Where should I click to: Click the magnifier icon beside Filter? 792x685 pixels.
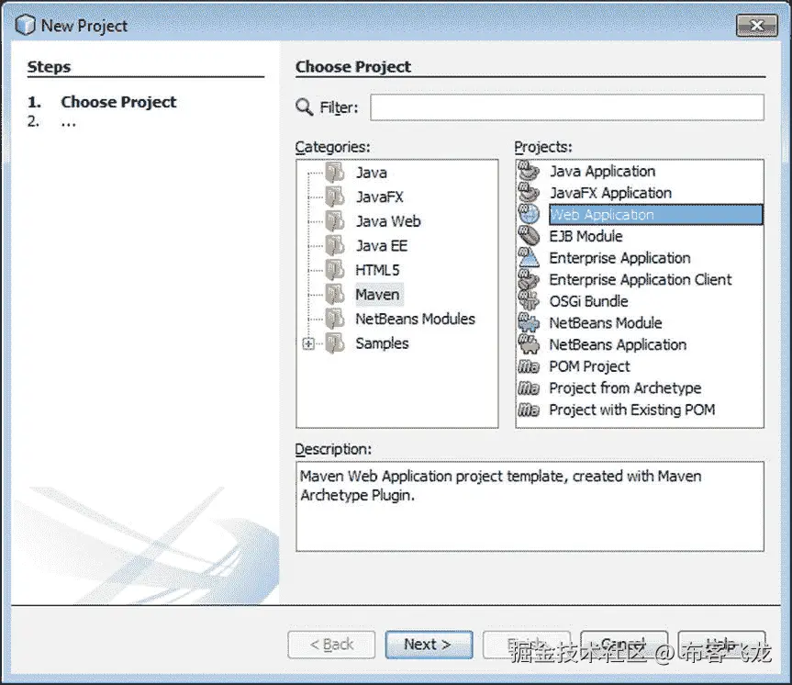[x=304, y=107]
